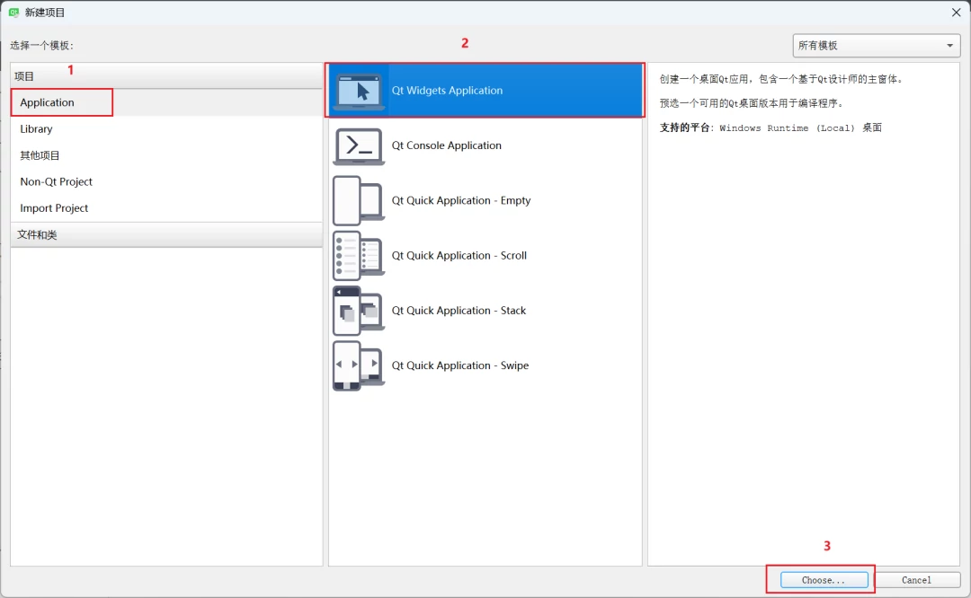Click the Qt Widgets Application template icon
Image resolution: width=971 pixels, height=598 pixels.
(359, 91)
